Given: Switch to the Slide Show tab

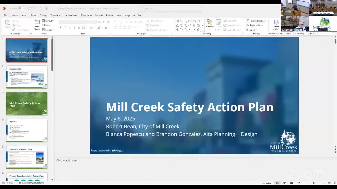Looking at the screenshot, I should 86,15.
